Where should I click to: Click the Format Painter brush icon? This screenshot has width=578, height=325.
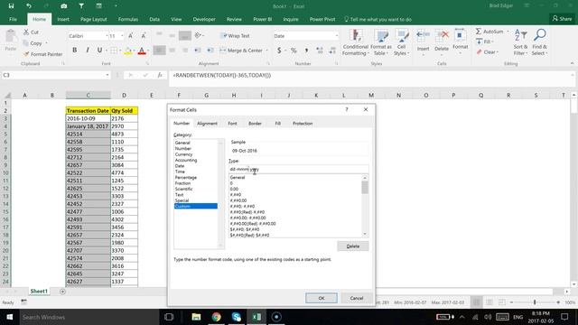coord(26,54)
